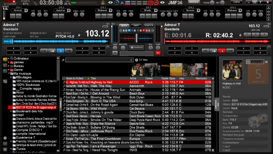Click the MASTER volume knob

pos(123,48)
